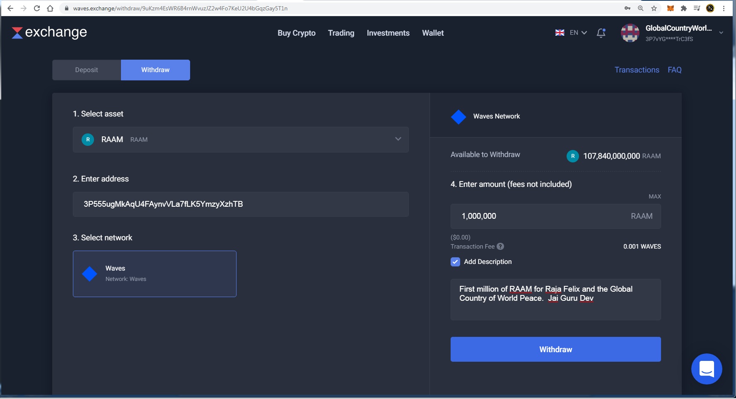
Task: Open the Trading menu
Action: pos(341,33)
